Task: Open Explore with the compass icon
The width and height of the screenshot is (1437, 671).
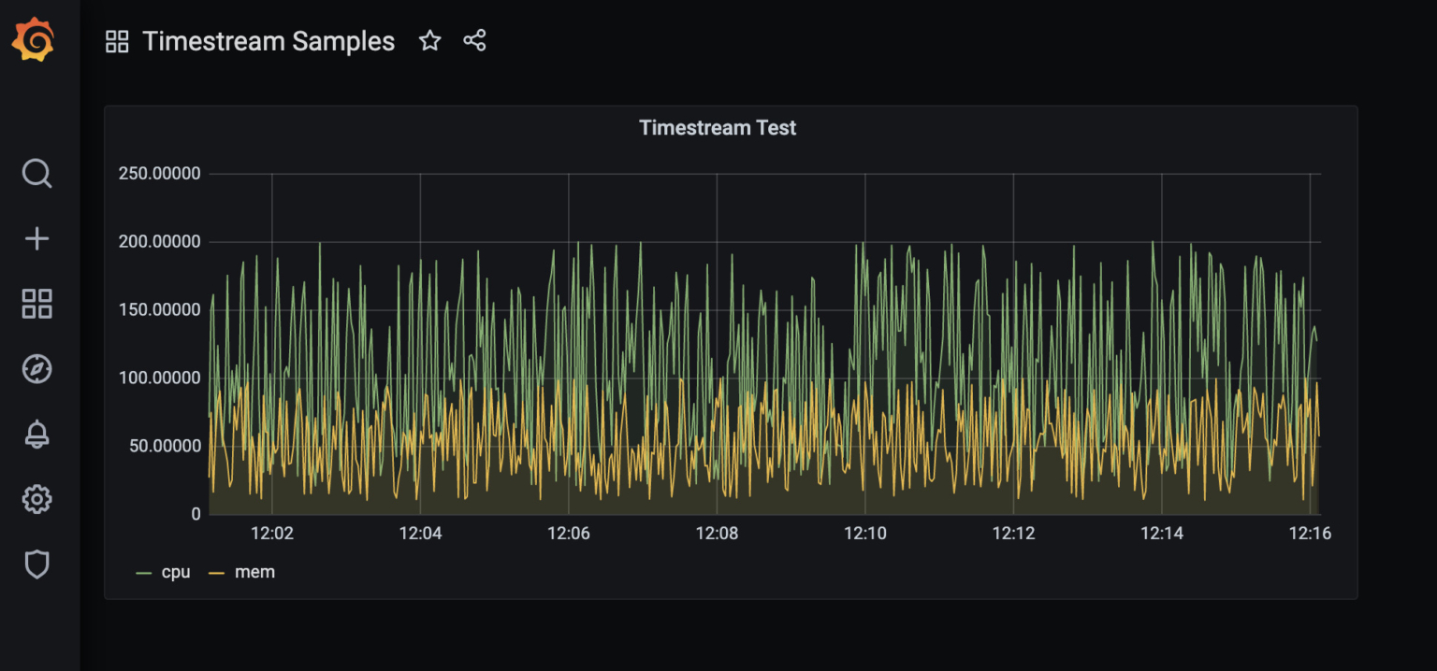Action: pos(36,368)
